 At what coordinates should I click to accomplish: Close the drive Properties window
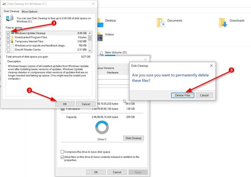click(x=145, y=60)
